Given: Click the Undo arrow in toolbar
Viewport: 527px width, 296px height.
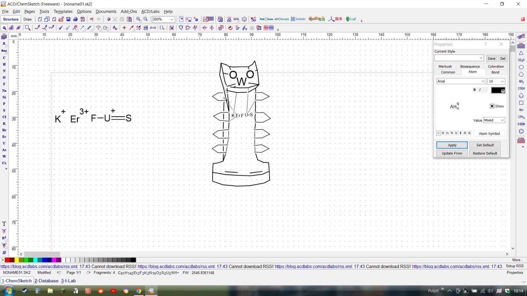Looking at the screenshot, I should (92, 19).
